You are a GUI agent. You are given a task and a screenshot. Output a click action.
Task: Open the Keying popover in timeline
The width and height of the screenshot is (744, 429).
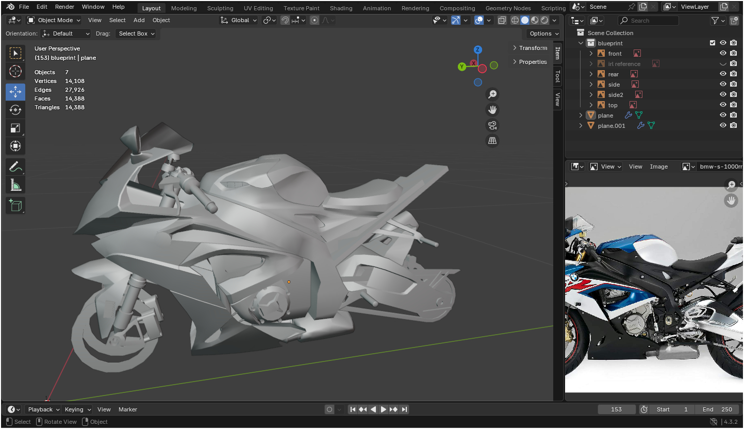(77, 409)
